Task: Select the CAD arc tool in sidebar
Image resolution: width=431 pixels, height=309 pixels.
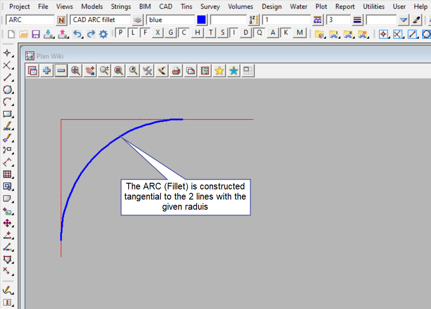Action: pyautogui.click(x=7, y=102)
